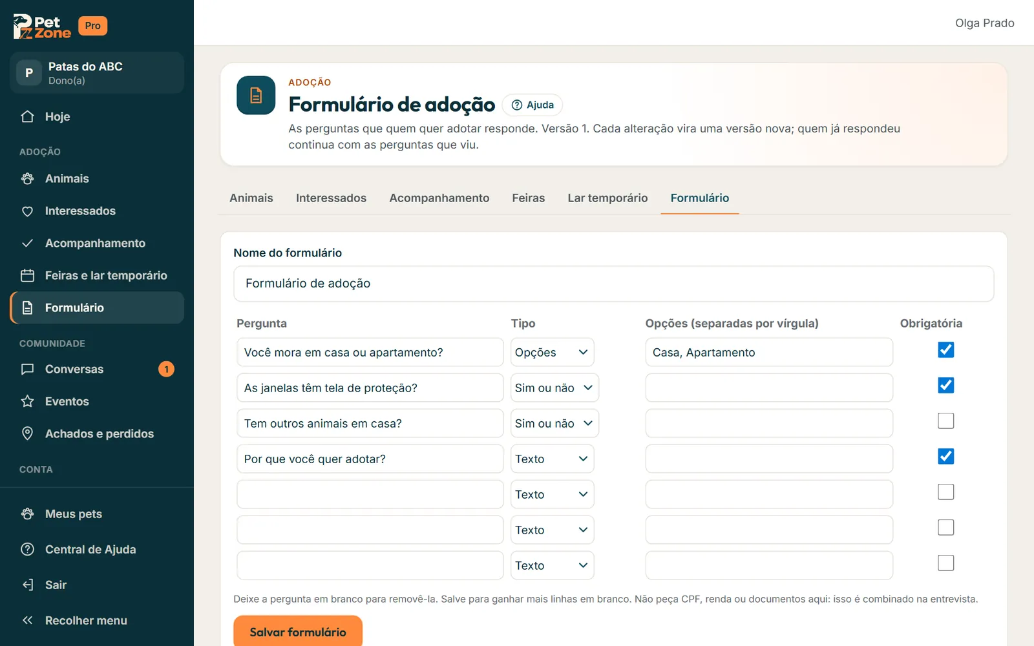Click the Nome do formulário input field
The image size is (1034, 646).
613,284
